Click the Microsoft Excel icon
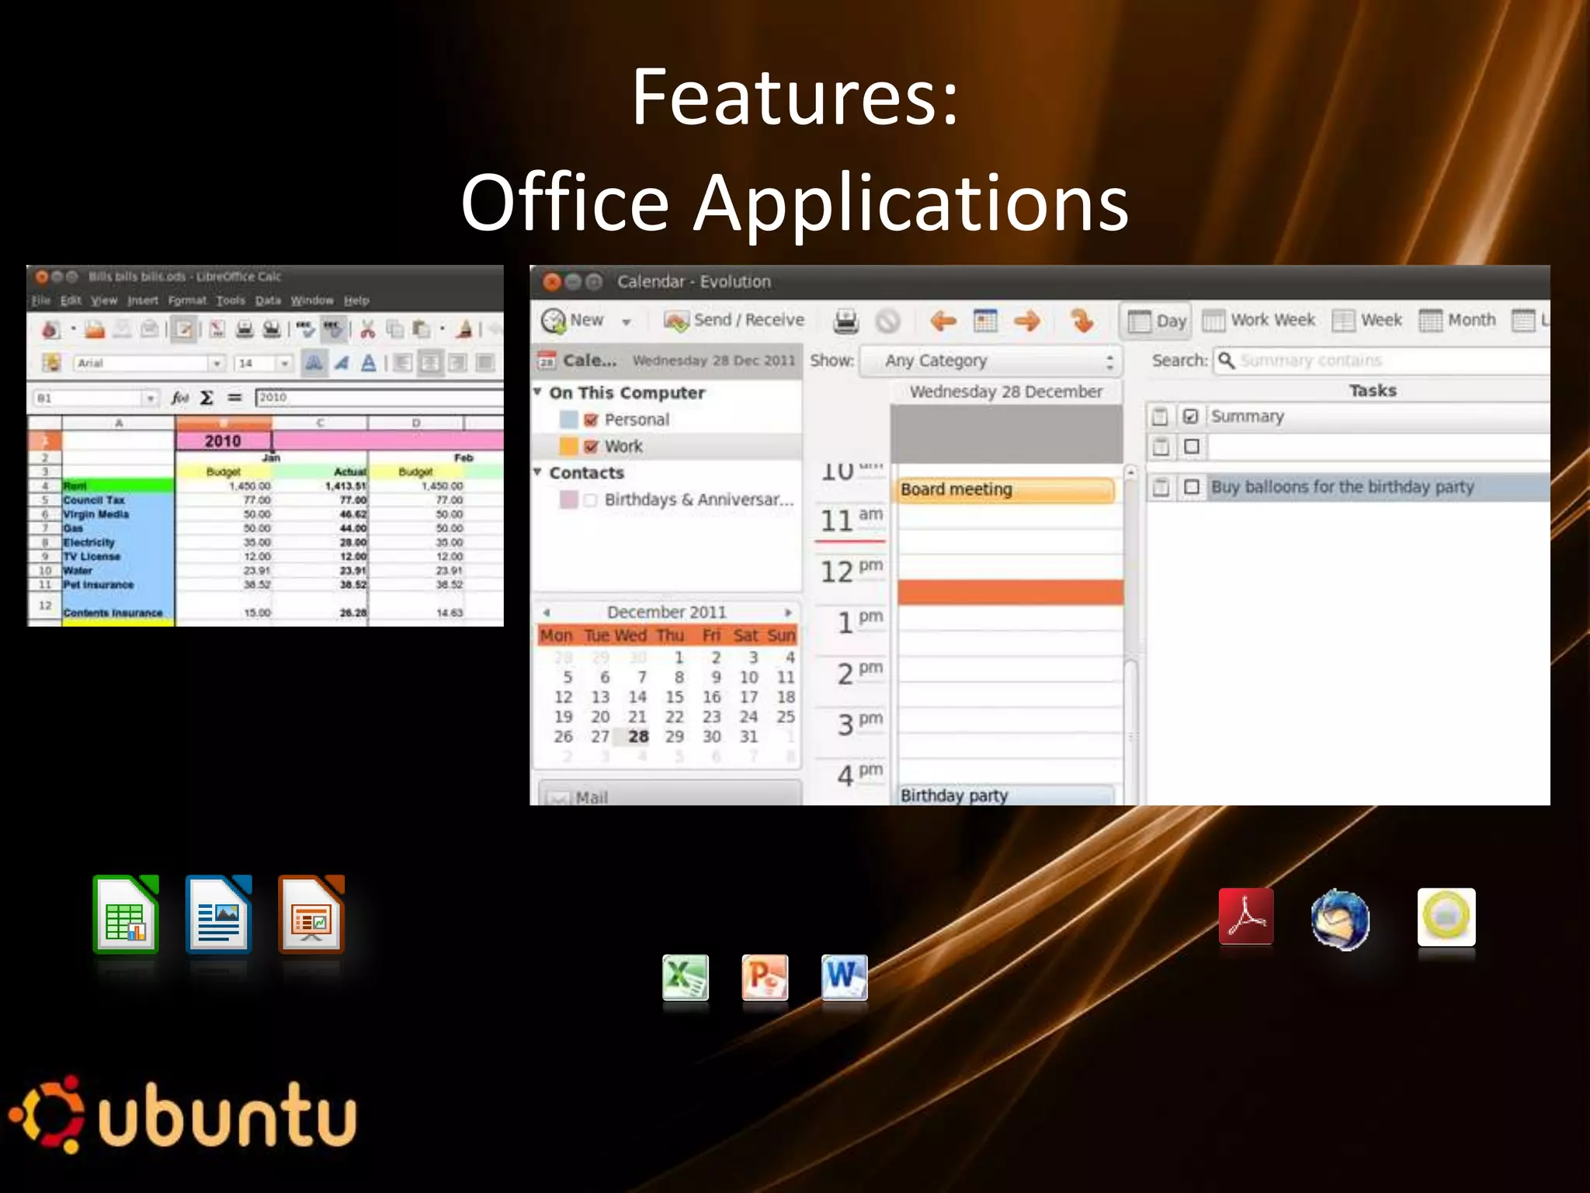Image resolution: width=1590 pixels, height=1193 pixels. pyautogui.click(x=685, y=977)
